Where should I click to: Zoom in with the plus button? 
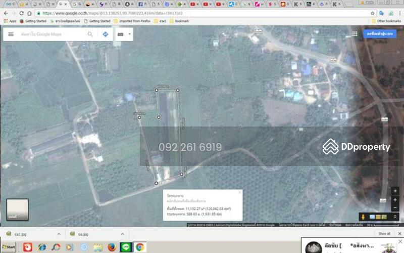pos(395,200)
